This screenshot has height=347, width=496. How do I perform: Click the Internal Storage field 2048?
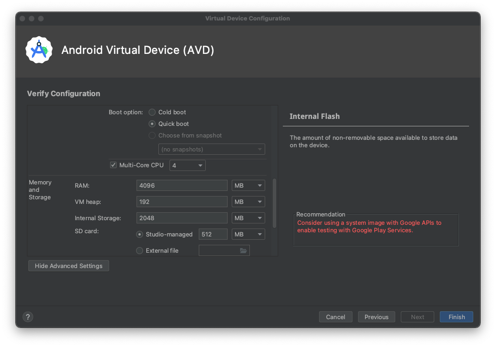pos(182,218)
